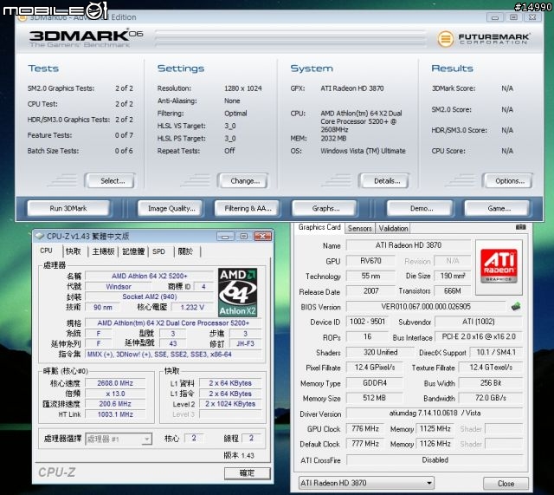Click the Socket AM2 (940) package value
Image resolution: width=554 pixels, height=495 pixels.
point(150,296)
